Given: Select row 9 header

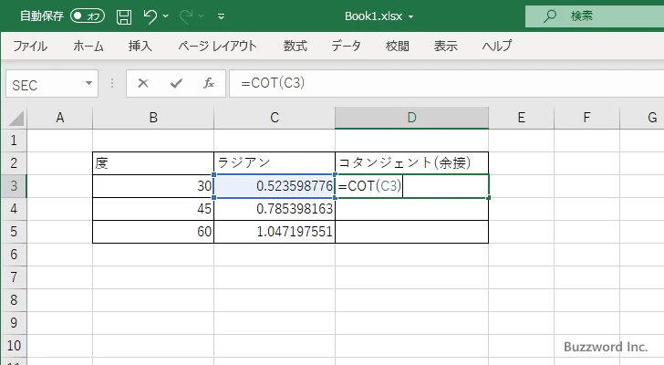Looking at the screenshot, I should click(14, 323).
